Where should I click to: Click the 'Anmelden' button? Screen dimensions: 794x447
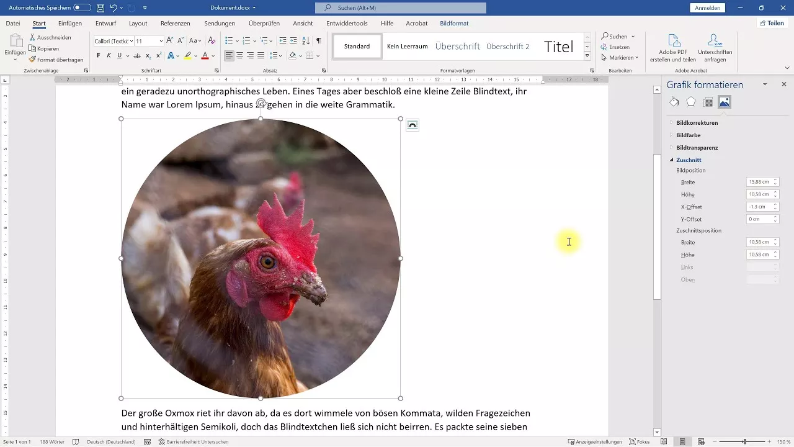(707, 7)
